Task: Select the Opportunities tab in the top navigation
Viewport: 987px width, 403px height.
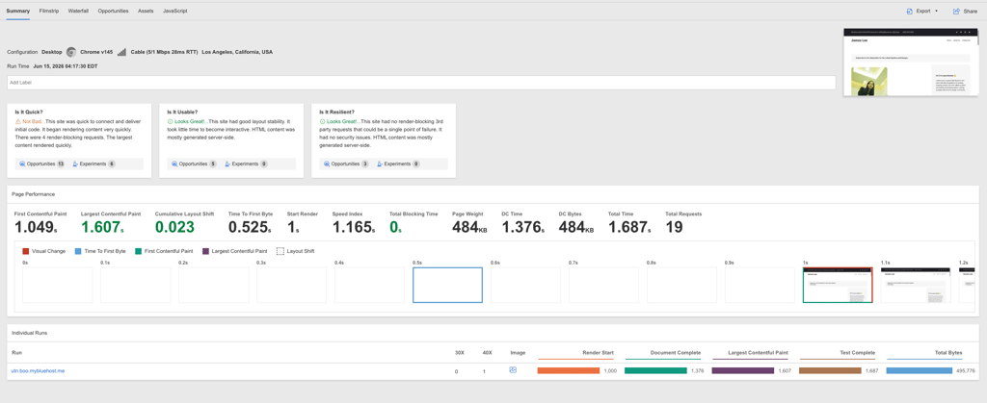Action: 114,11
